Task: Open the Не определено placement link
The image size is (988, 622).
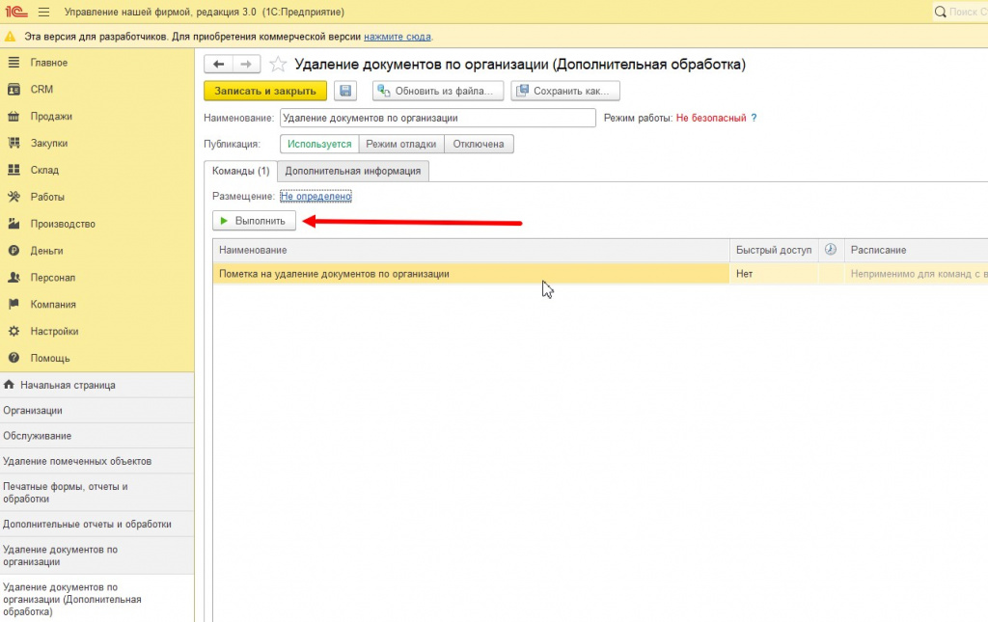Action: [x=316, y=197]
